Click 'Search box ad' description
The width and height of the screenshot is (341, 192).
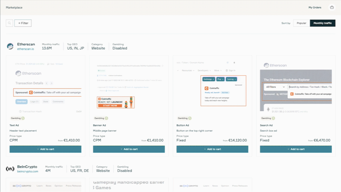pos(268,131)
